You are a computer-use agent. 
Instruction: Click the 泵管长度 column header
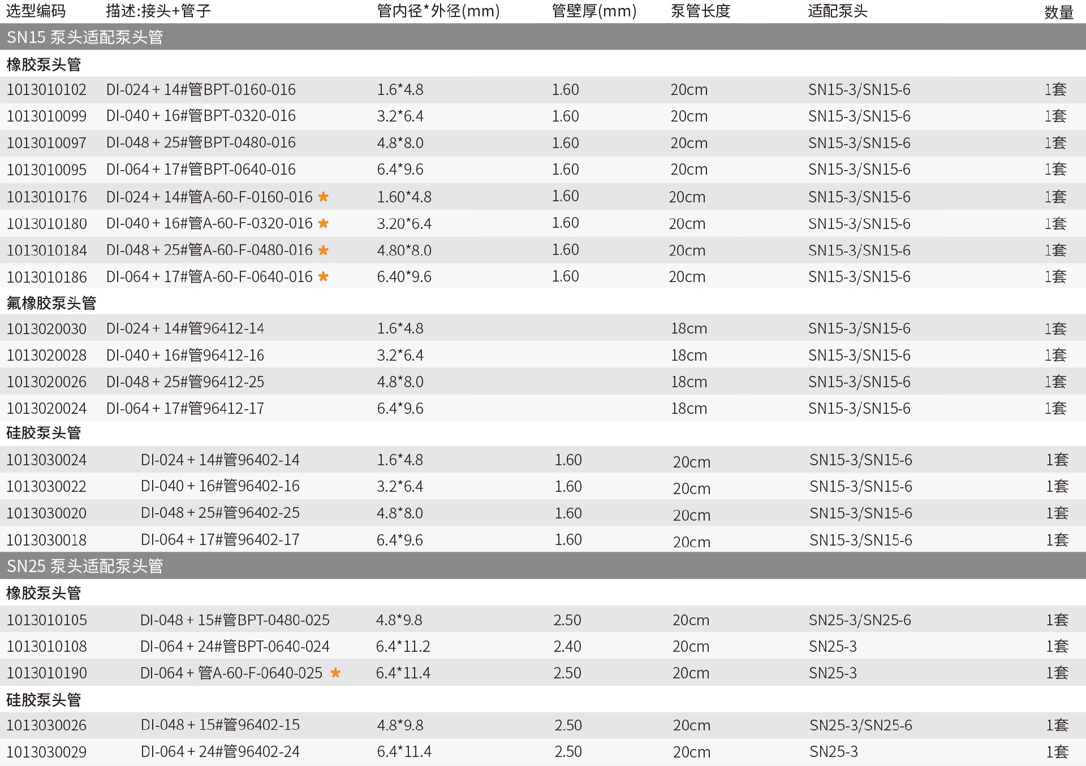click(700, 11)
